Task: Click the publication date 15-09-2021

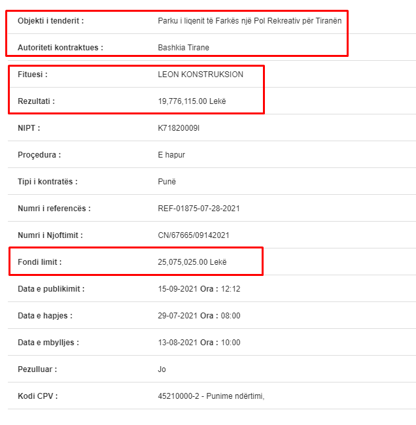Action: (x=177, y=289)
